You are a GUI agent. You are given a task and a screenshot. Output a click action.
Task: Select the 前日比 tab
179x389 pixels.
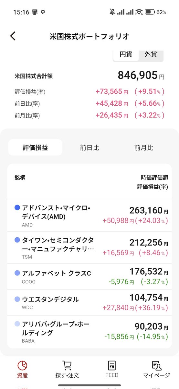[89, 147]
